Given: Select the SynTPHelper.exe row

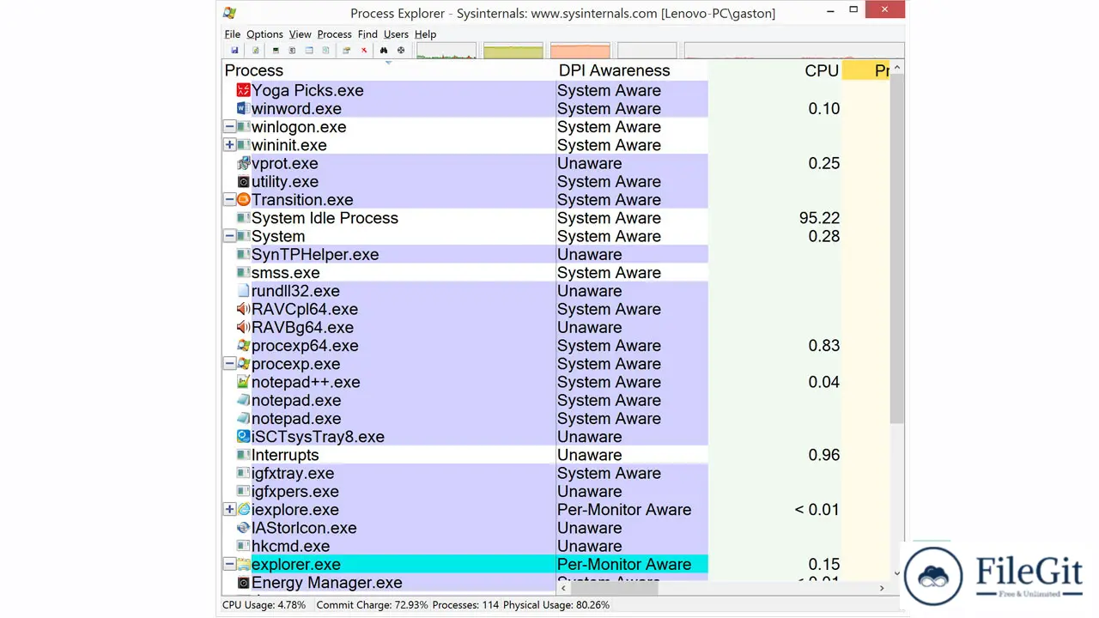Looking at the screenshot, I should [556, 254].
